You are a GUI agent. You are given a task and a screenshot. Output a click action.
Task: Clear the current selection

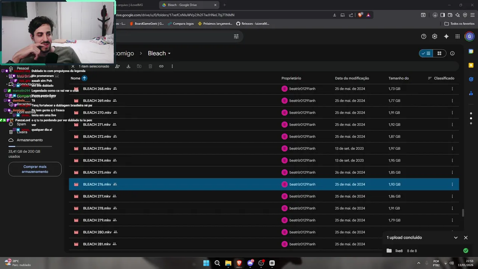pyautogui.click(x=73, y=66)
